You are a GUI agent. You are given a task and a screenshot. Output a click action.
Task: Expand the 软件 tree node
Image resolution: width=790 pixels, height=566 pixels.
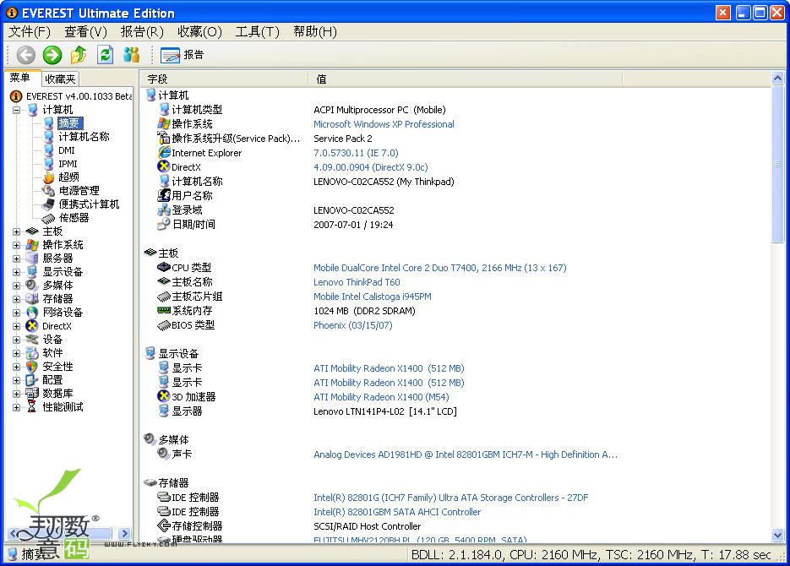point(17,353)
